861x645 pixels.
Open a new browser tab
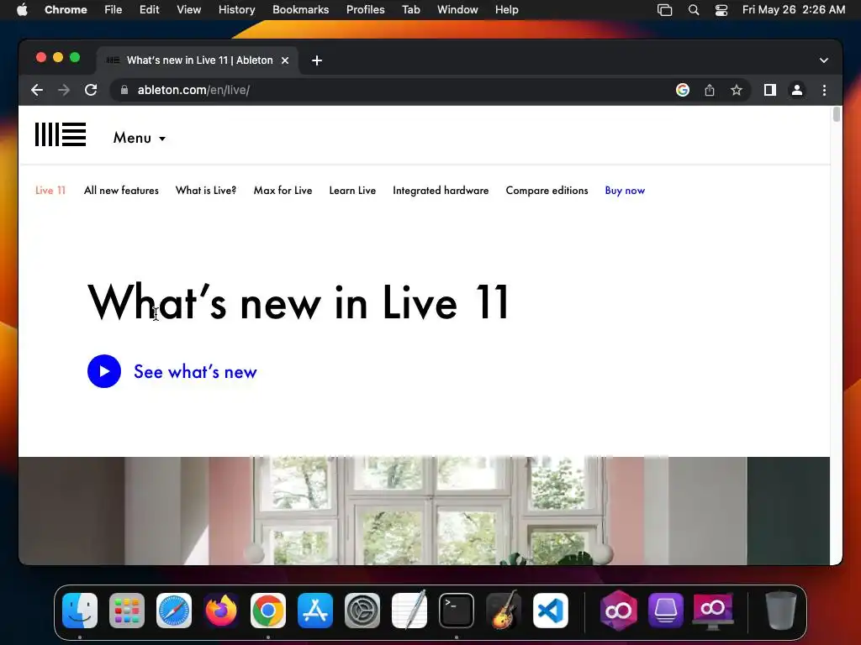click(317, 60)
